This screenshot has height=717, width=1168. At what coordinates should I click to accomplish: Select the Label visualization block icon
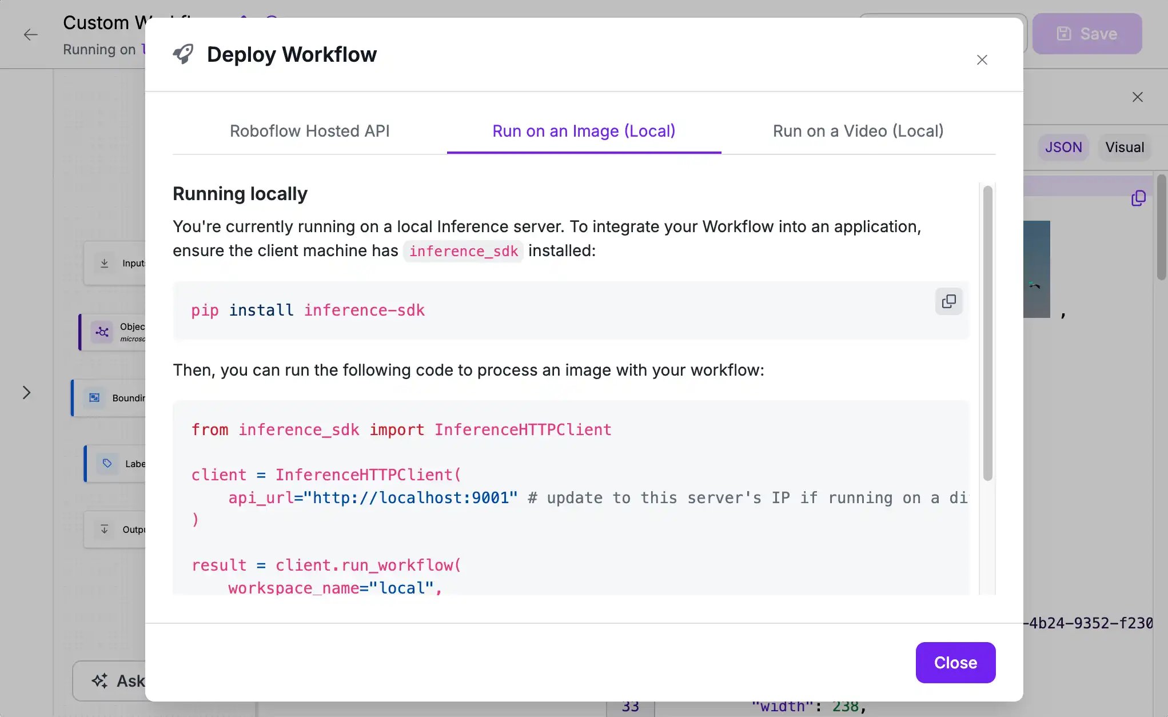tap(107, 463)
